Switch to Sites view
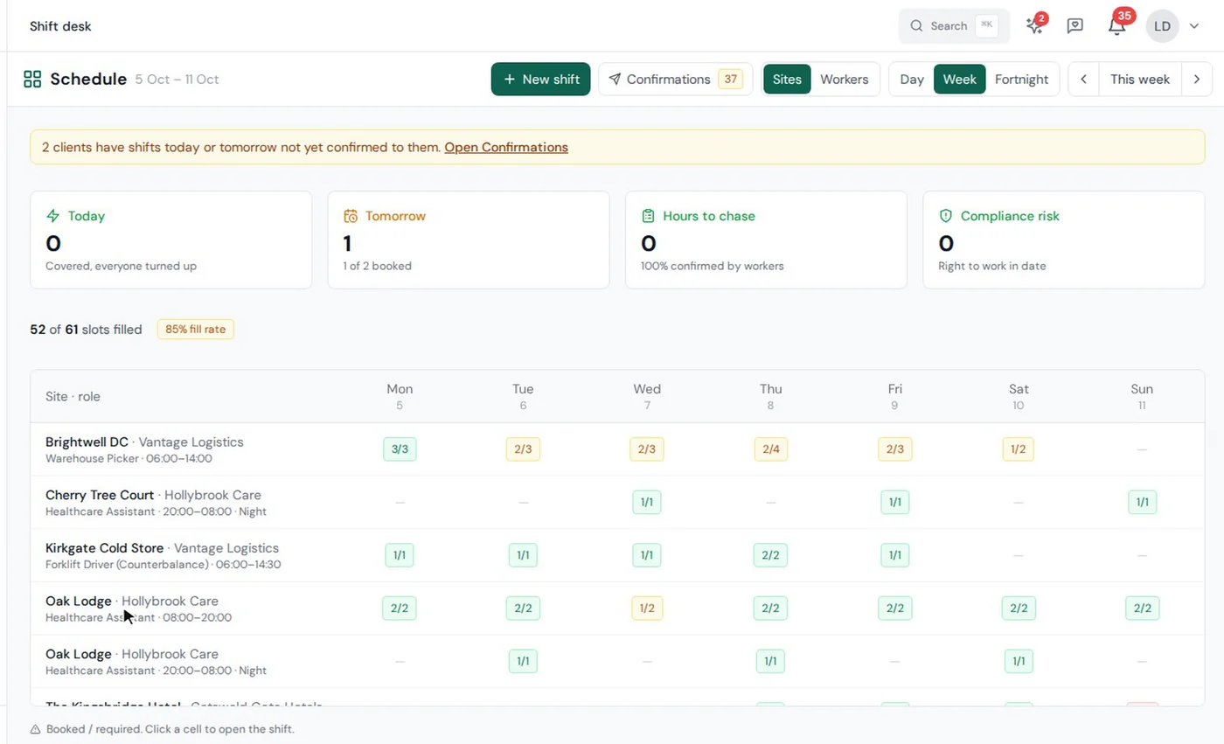The width and height of the screenshot is (1224, 744). [787, 80]
